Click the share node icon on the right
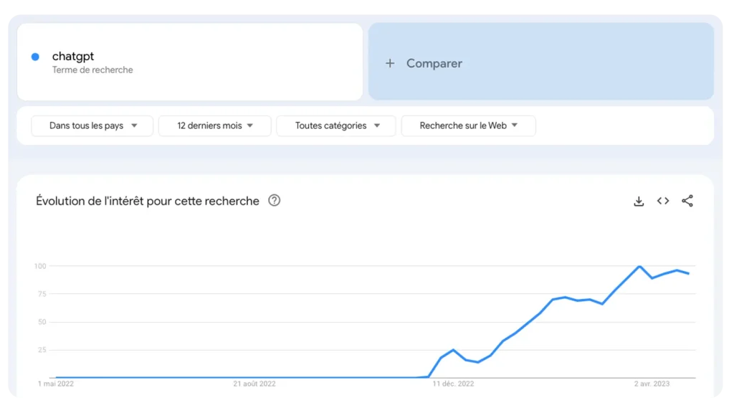 687,201
